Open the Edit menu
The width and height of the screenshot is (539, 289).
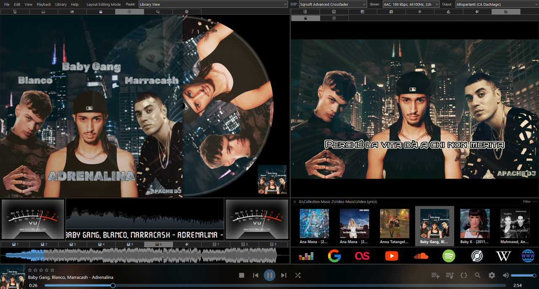point(17,4)
